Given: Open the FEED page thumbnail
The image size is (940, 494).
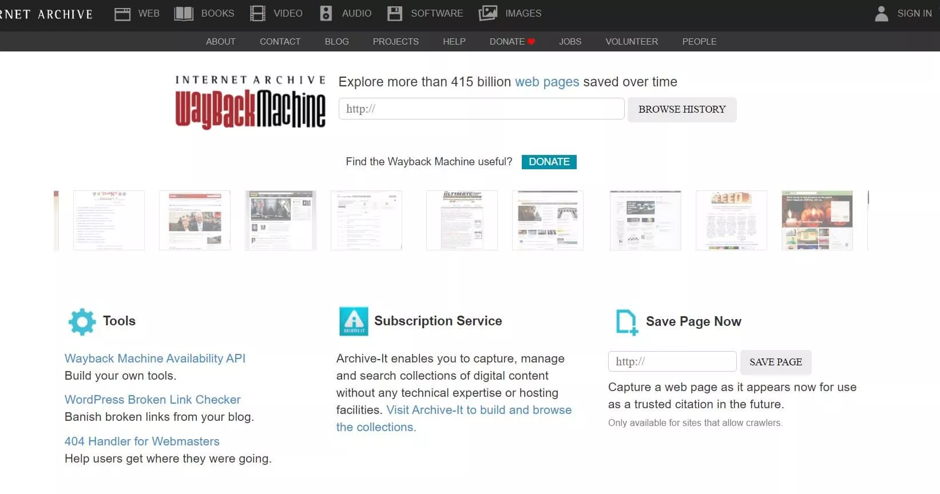Looking at the screenshot, I should (731, 220).
